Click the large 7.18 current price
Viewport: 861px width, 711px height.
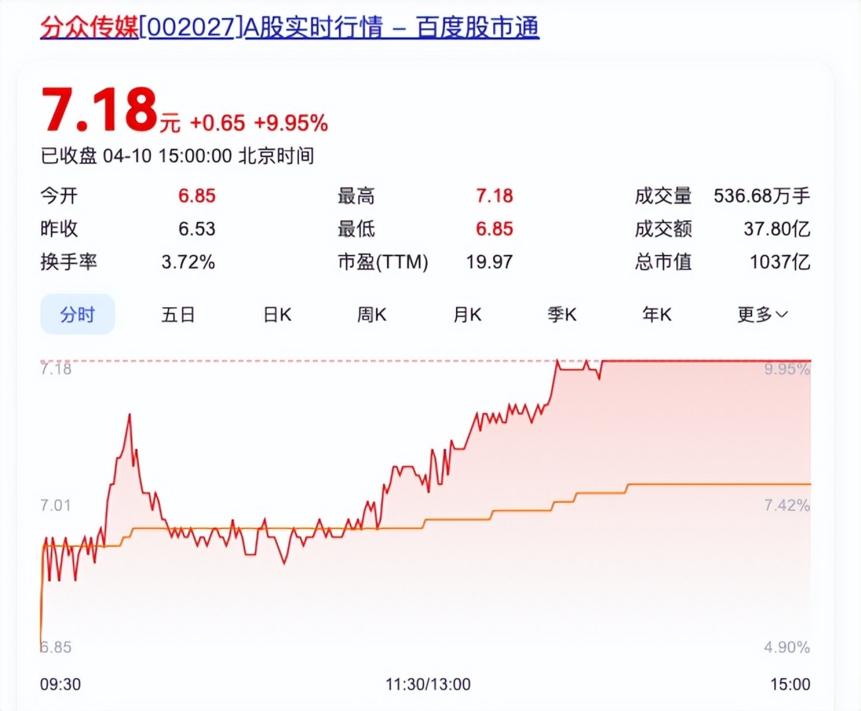coord(99,110)
